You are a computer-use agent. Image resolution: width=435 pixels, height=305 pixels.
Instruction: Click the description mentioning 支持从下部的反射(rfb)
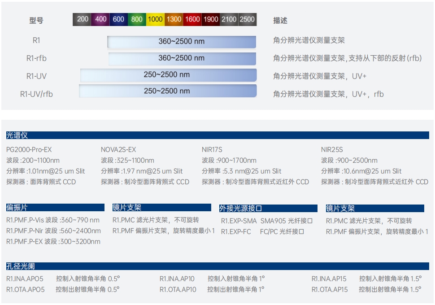click(348, 58)
